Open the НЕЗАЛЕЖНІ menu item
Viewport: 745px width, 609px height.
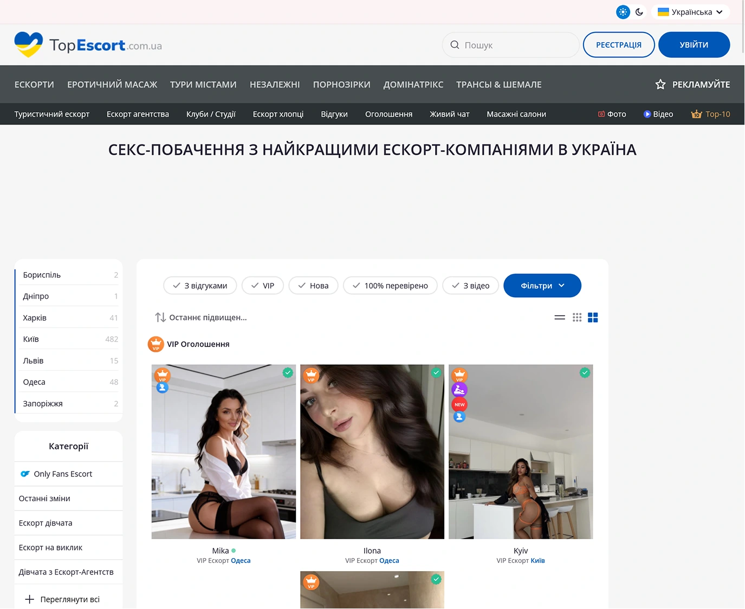275,84
